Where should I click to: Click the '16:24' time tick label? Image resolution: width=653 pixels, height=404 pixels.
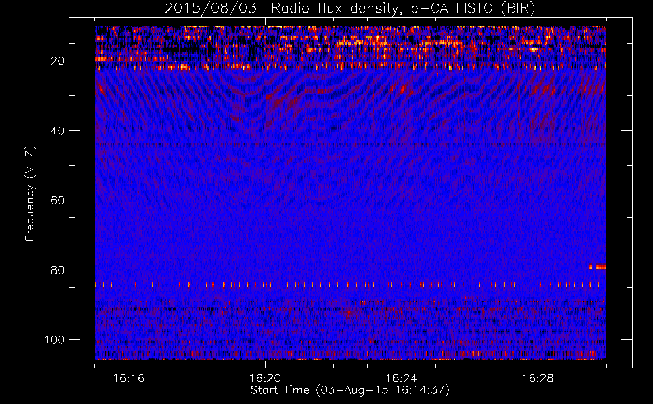[x=402, y=379]
